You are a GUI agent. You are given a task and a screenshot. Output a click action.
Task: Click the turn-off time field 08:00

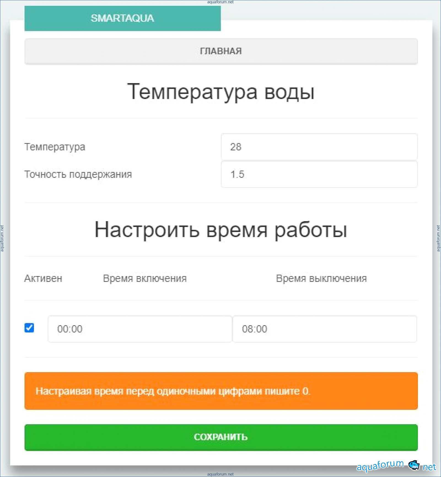324,329
